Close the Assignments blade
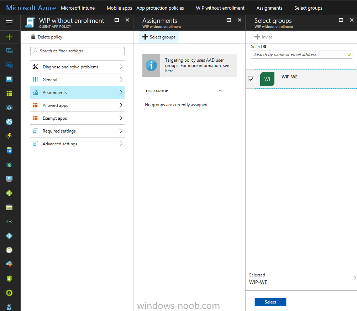This screenshot has height=311, width=357. point(240,20)
